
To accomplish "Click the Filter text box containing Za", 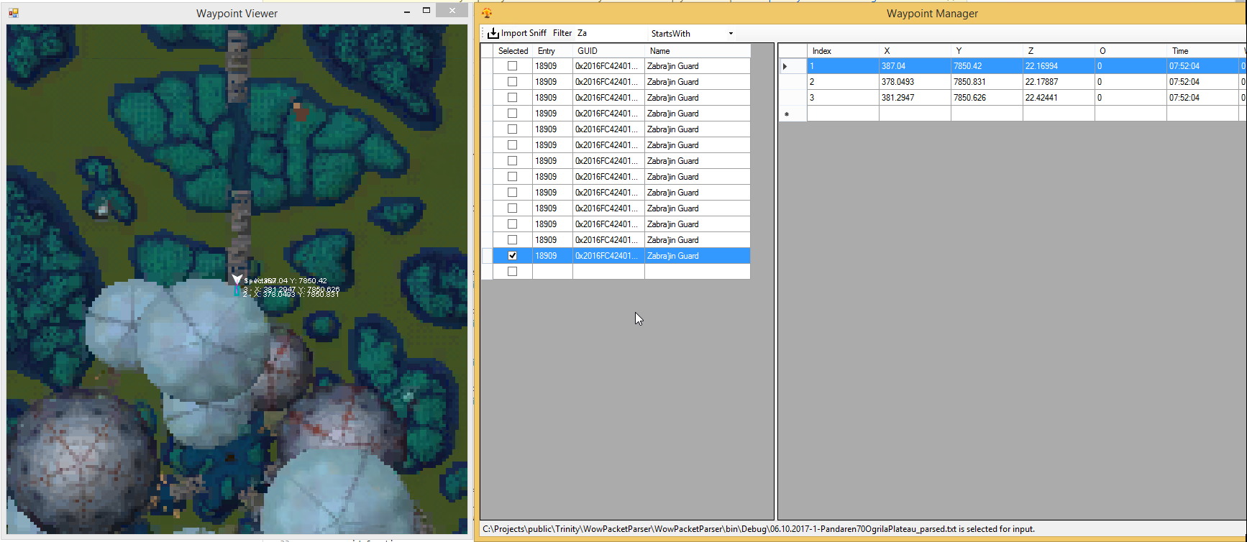I will (610, 33).
